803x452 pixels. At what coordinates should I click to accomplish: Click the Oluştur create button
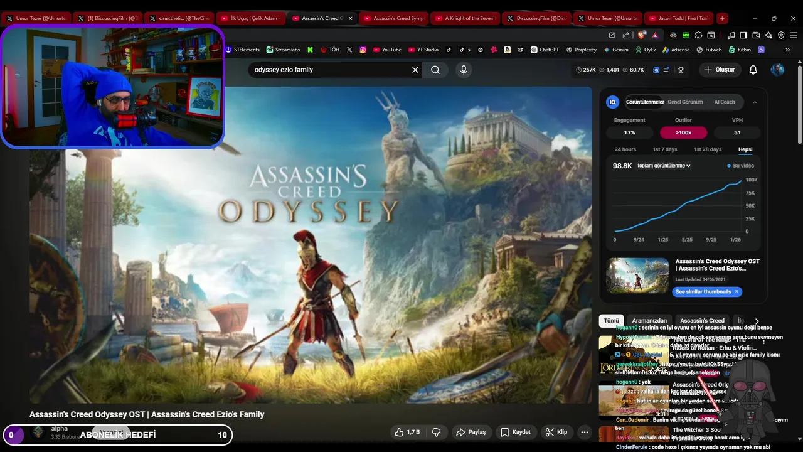[x=719, y=70]
